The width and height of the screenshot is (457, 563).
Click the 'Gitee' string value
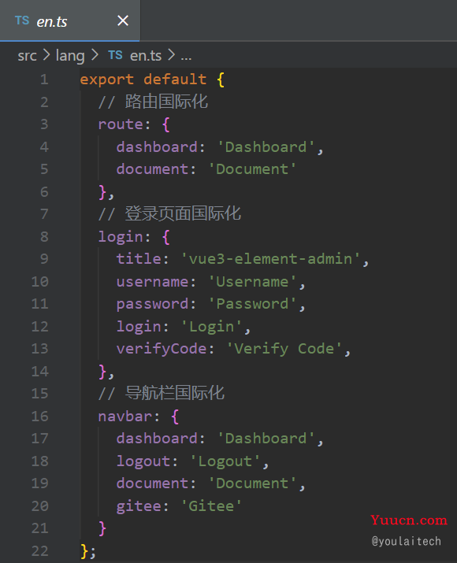pyautogui.click(x=211, y=506)
